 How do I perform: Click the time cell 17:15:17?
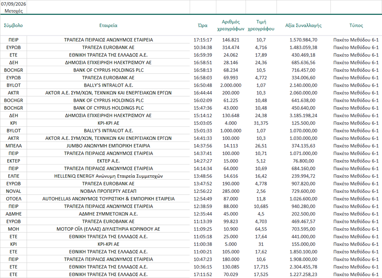[x=203, y=40]
